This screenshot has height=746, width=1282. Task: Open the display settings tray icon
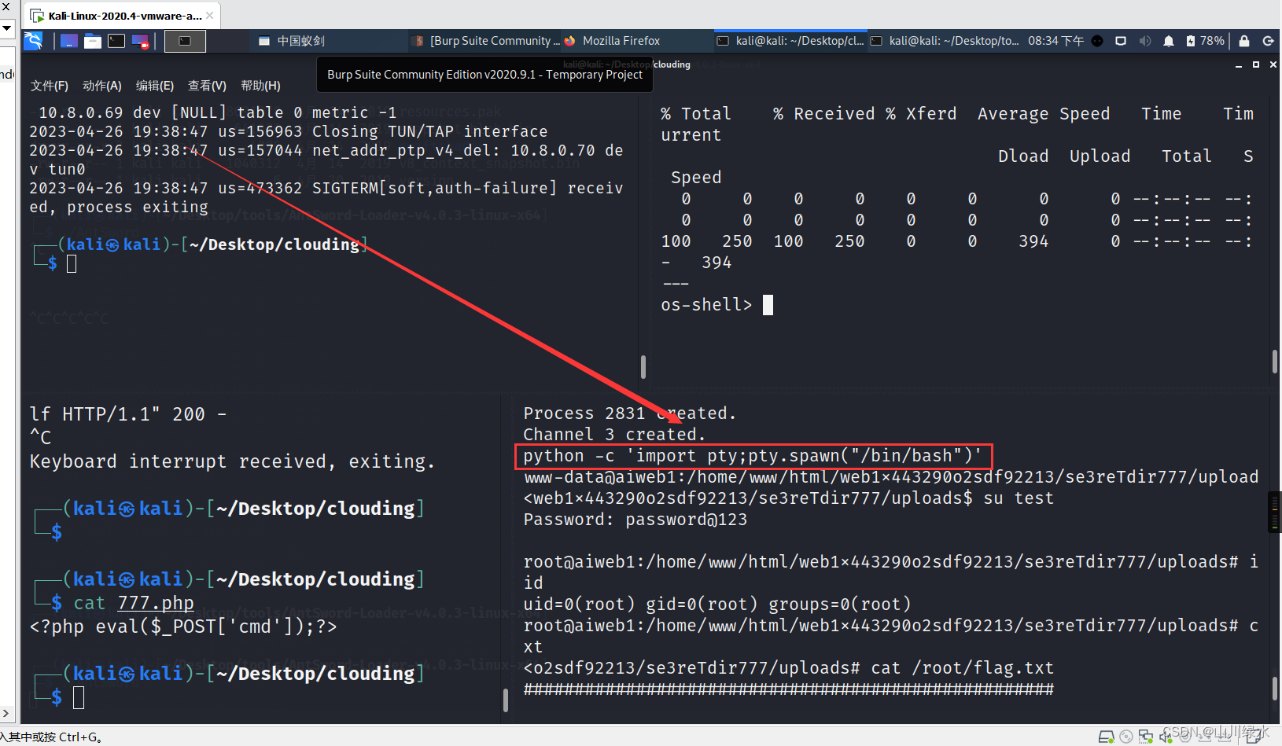(x=1121, y=41)
